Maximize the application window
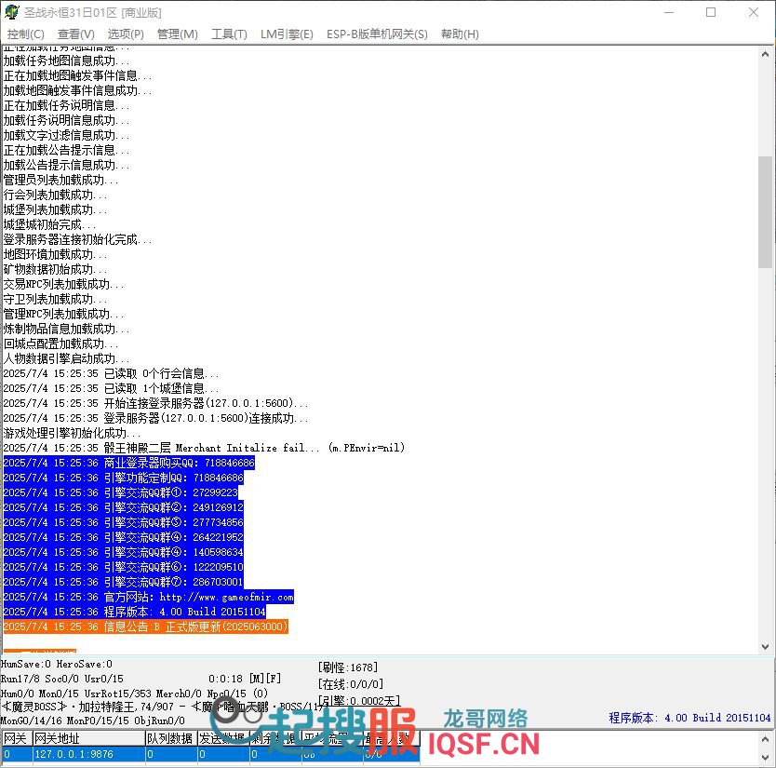The width and height of the screenshot is (776, 768). [x=711, y=12]
